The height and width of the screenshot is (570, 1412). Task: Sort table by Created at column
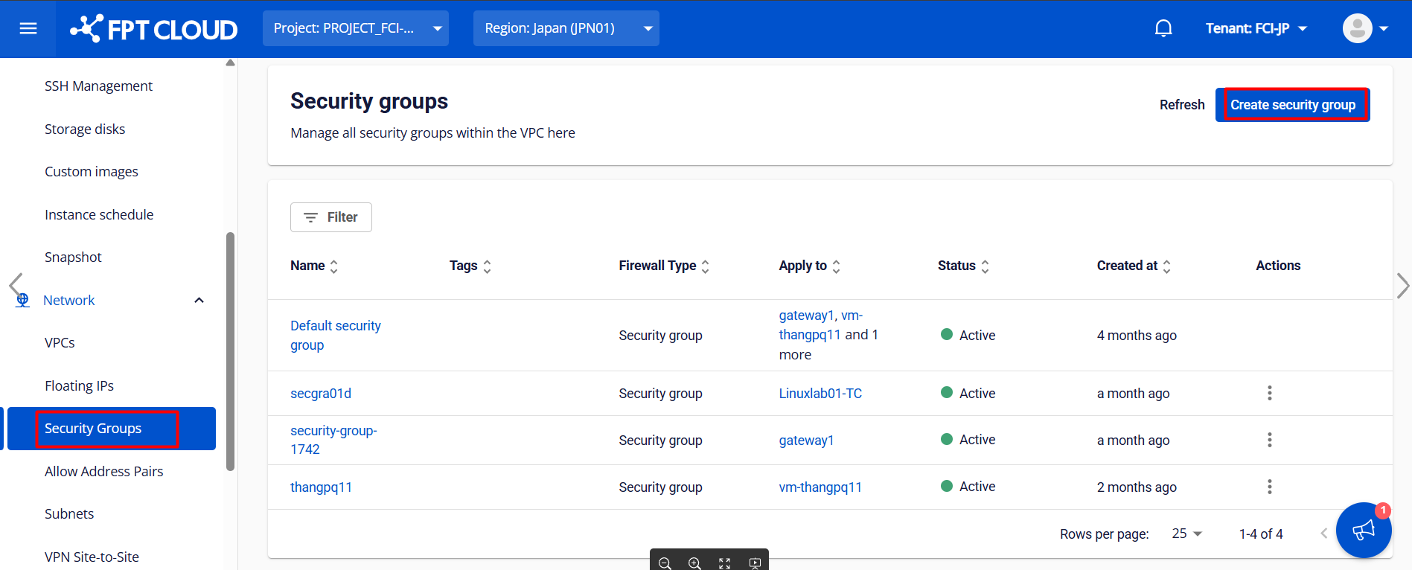point(1166,266)
